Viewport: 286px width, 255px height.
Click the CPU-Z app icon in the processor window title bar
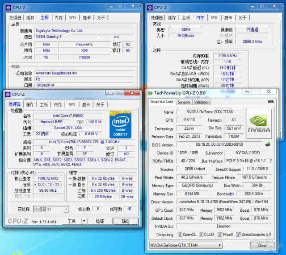8,94
